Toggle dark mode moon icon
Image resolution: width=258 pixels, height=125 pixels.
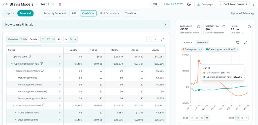click(x=189, y=4)
